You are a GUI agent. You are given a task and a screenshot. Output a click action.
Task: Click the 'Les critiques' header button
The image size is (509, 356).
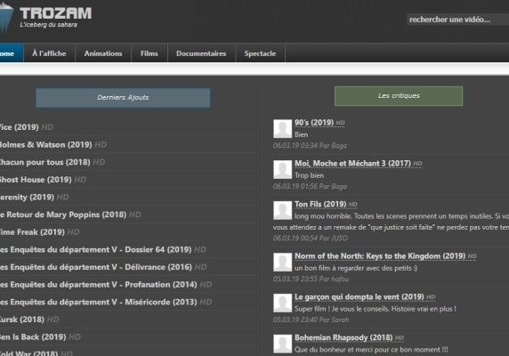pyautogui.click(x=399, y=96)
